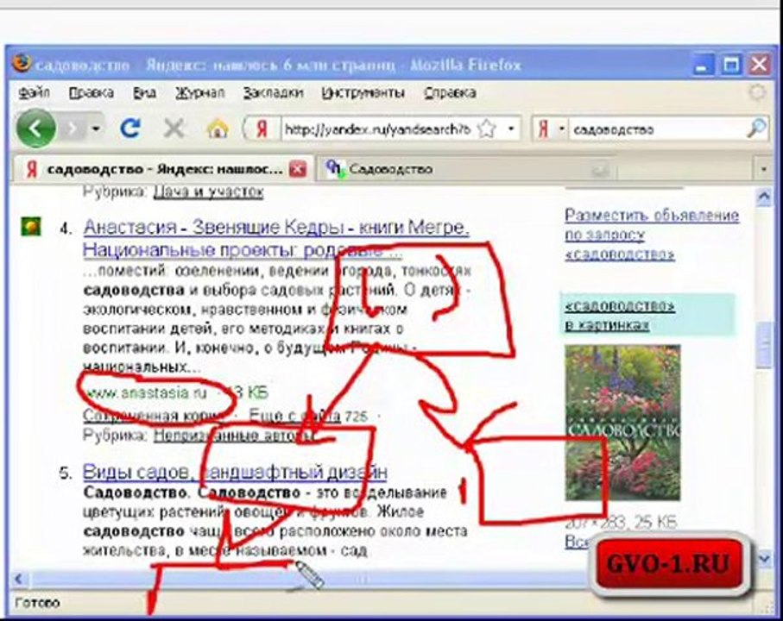
Task: Select the садоводство - Яндекс tab
Action: 164,169
